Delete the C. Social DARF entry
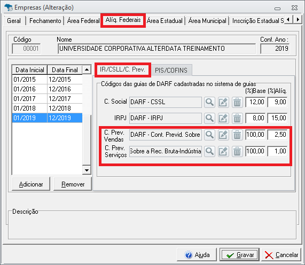Image resolution: width=305 pixels, height=265 pixels. pos(237,102)
